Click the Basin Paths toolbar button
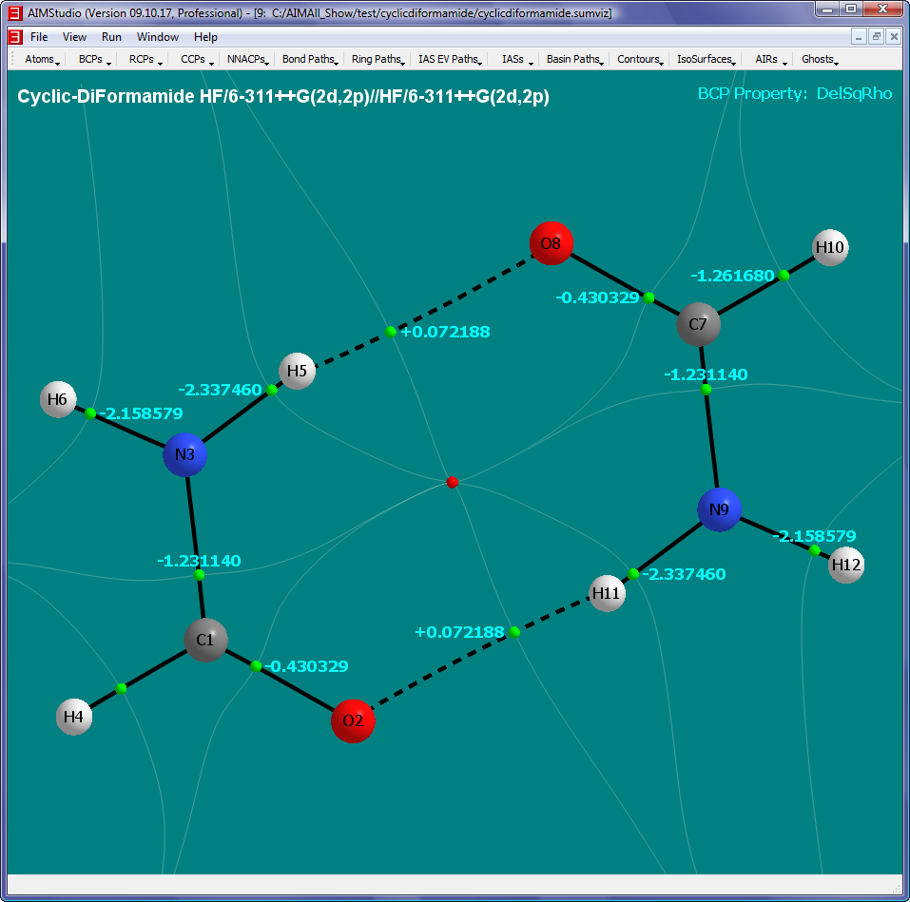This screenshot has height=902, width=910. tap(574, 59)
